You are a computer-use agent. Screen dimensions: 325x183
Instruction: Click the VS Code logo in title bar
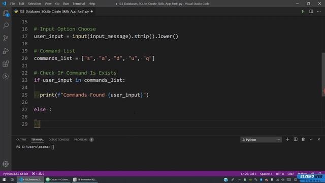(x=4, y=4)
